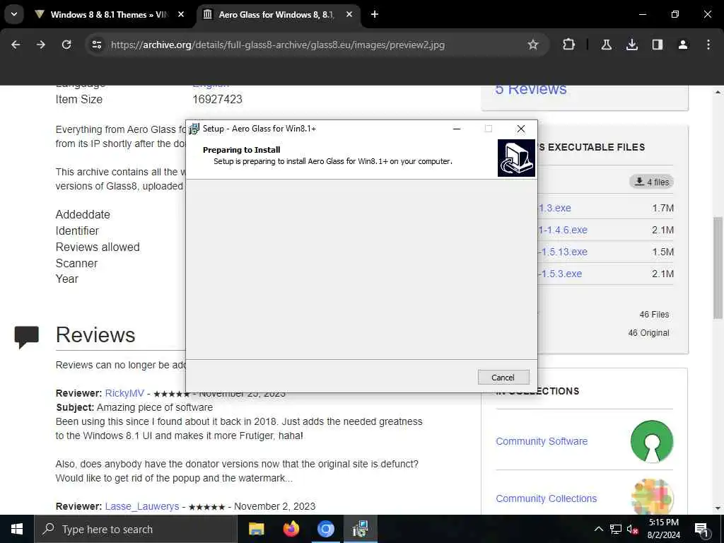724x543 pixels.
Task: Open the 1-1.4.6.exe file link
Action: pos(563,230)
